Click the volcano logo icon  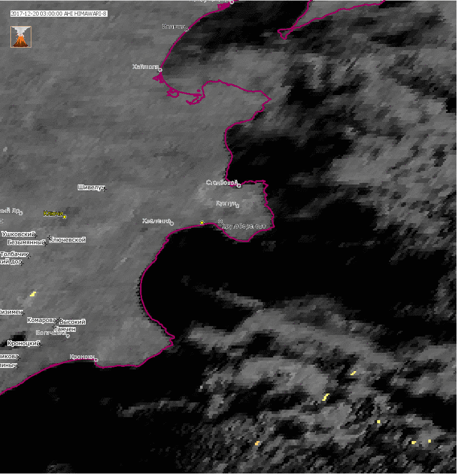pyautogui.click(x=21, y=37)
